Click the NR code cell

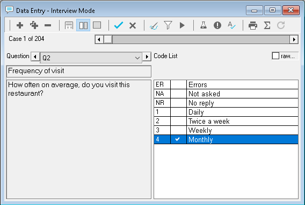pos(162,103)
